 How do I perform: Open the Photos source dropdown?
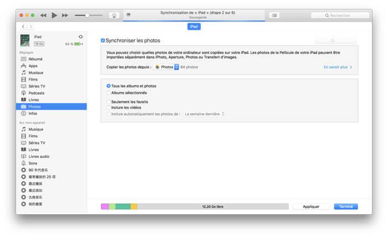(x=166, y=67)
